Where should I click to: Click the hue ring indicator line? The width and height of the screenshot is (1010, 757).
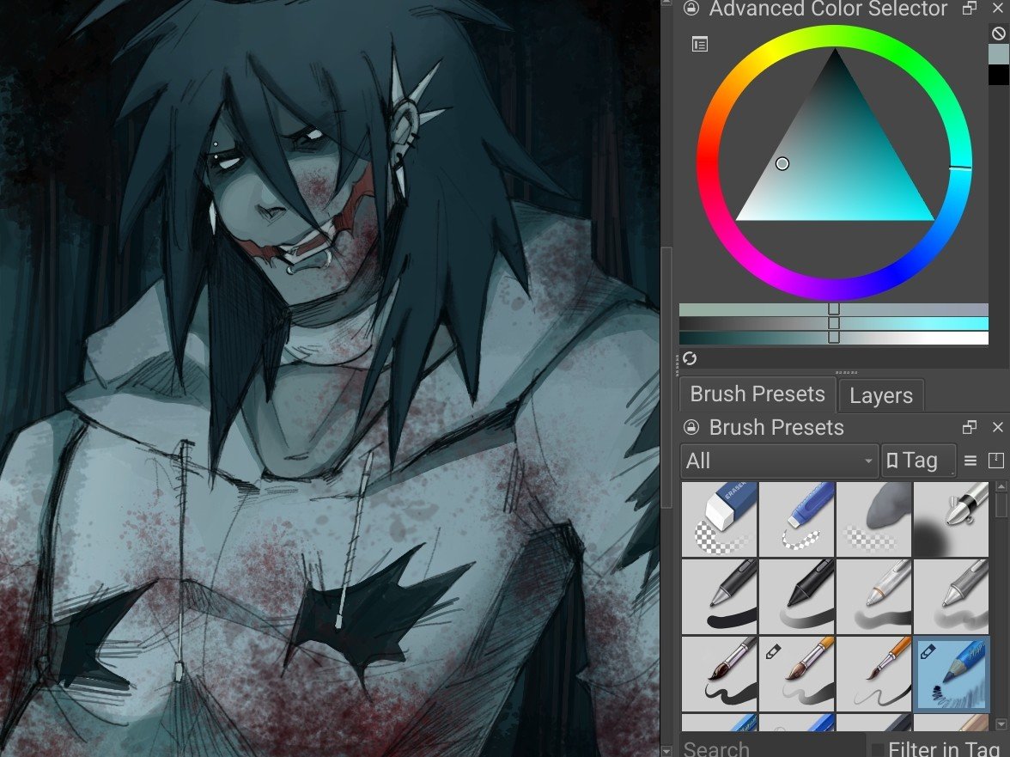click(960, 168)
